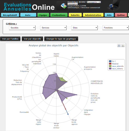Expand the Fonctions dropdown
This screenshot has height=131, width=129.
coord(116,28)
